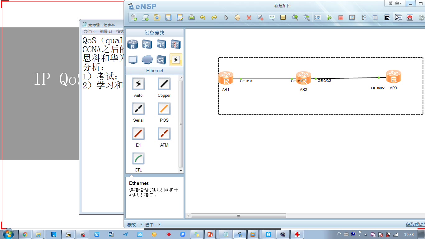This screenshot has height=239, width=425.
Task: Print the topology
Action: click(x=192, y=18)
